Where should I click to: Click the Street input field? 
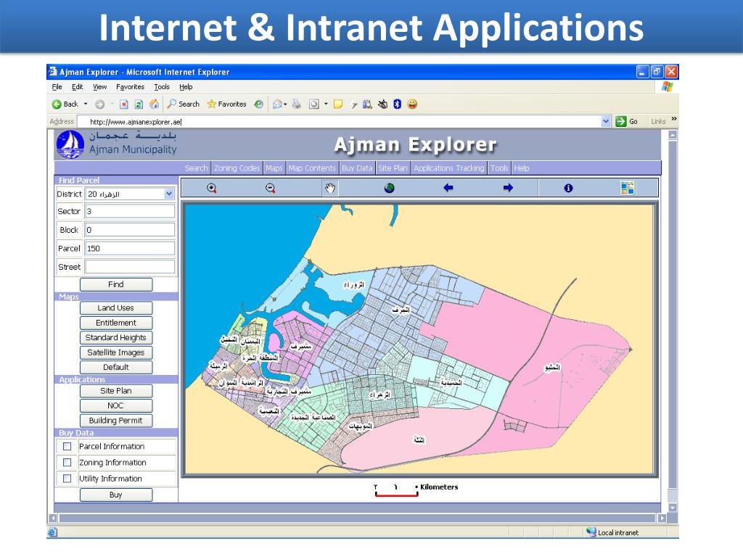pyautogui.click(x=130, y=267)
